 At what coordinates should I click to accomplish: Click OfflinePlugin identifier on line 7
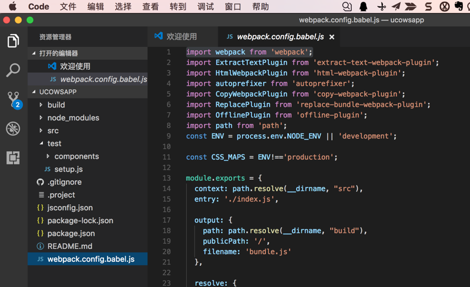[x=243, y=115]
